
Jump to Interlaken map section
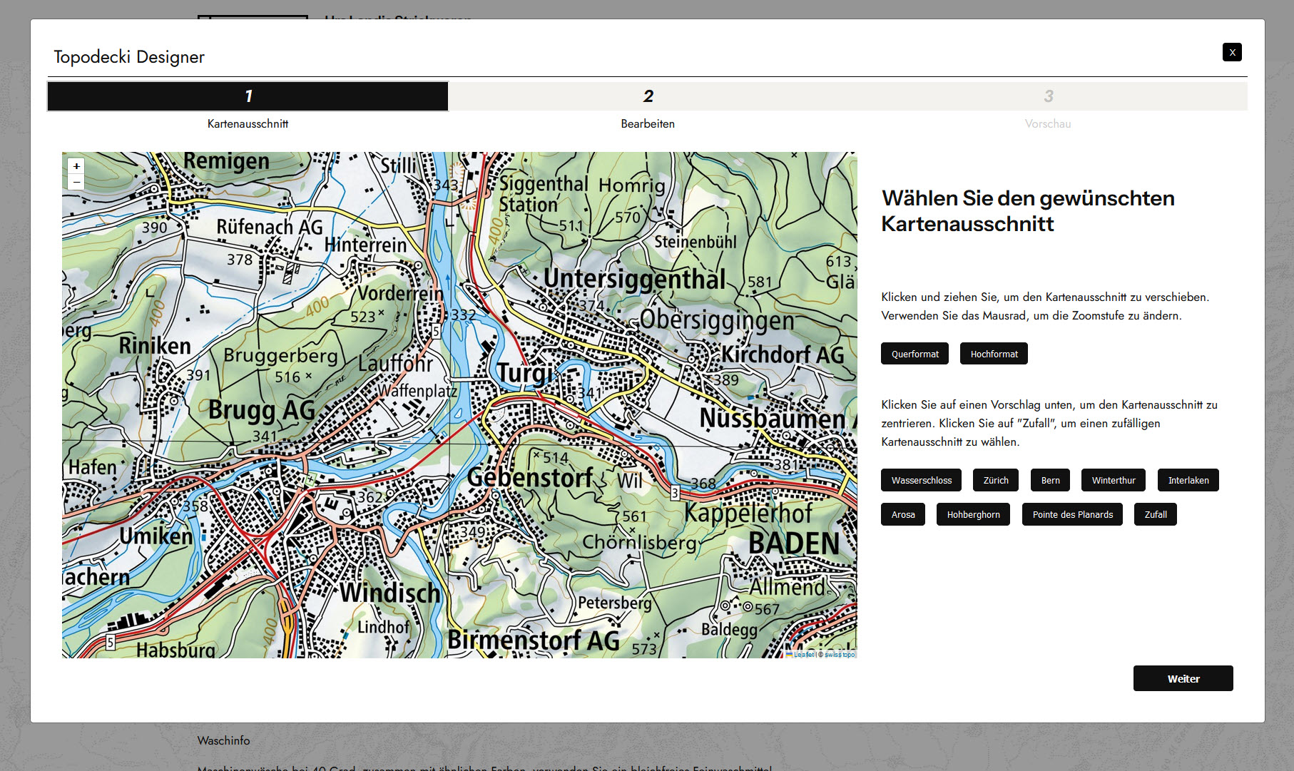pos(1188,480)
